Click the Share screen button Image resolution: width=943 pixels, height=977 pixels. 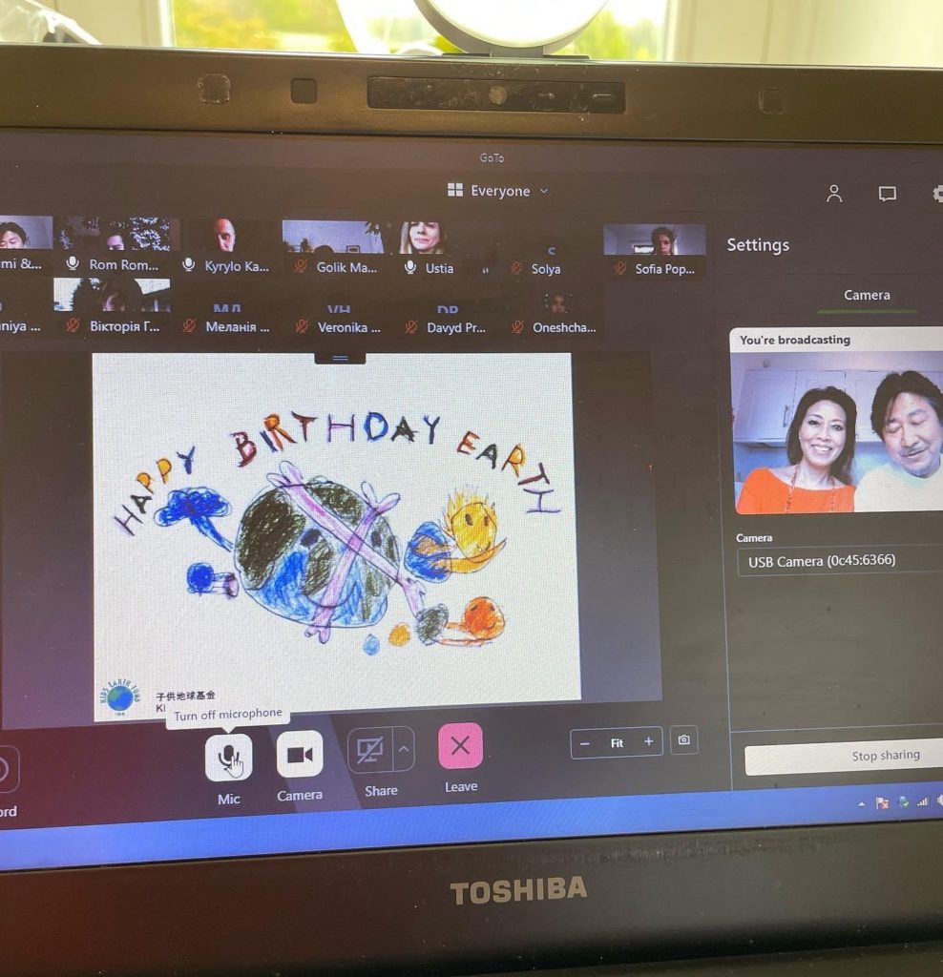click(370, 750)
